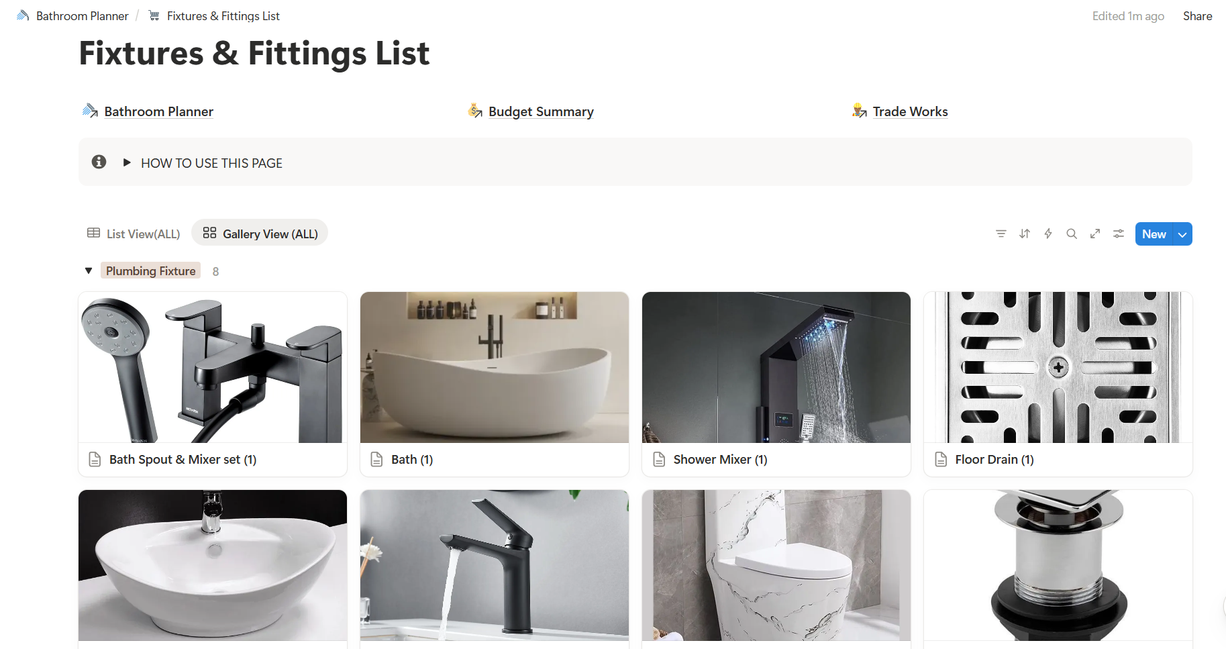Collapse the Plumbing Fixture group

89,270
